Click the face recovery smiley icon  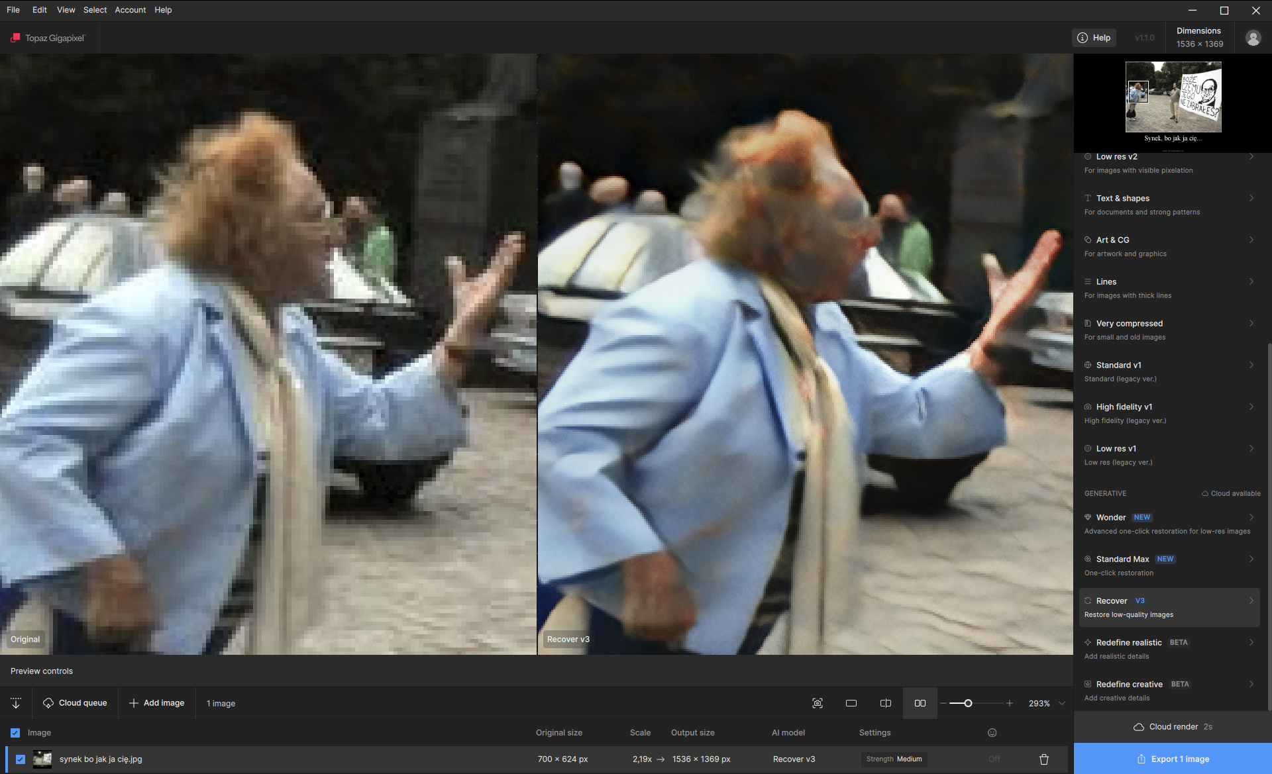pyautogui.click(x=992, y=732)
